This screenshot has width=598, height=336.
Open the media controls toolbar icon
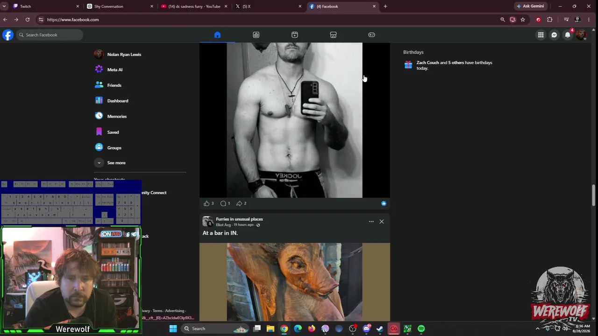pos(566,20)
